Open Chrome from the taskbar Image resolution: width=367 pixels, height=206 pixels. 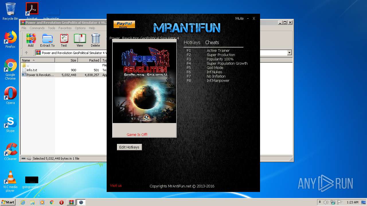point(52,202)
